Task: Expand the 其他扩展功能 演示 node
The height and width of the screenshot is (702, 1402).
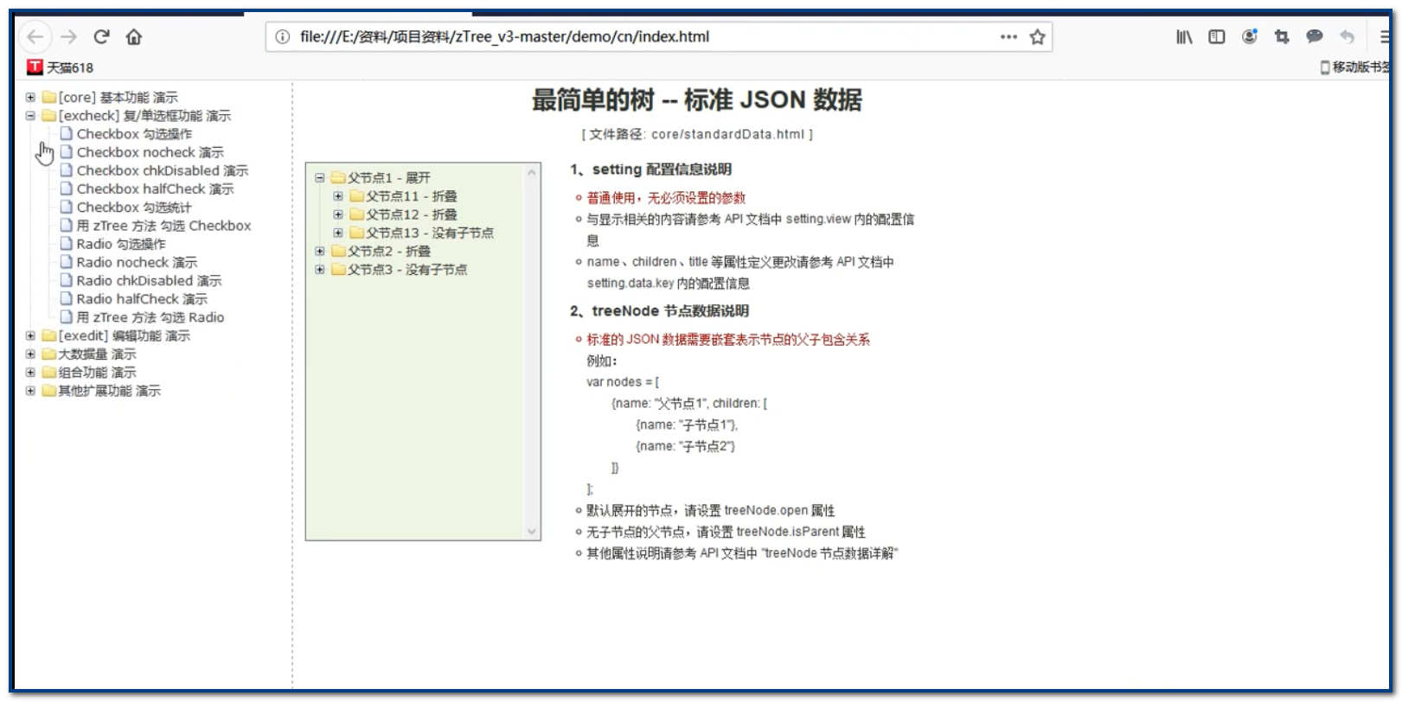Action: coord(30,391)
